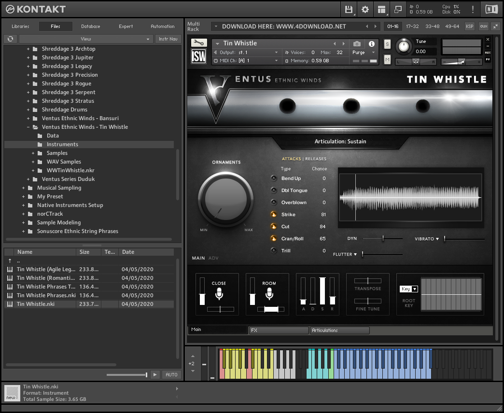The image size is (504, 413).
Task: Solo the Tin Whistle instrument
Action: tap(387, 44)
